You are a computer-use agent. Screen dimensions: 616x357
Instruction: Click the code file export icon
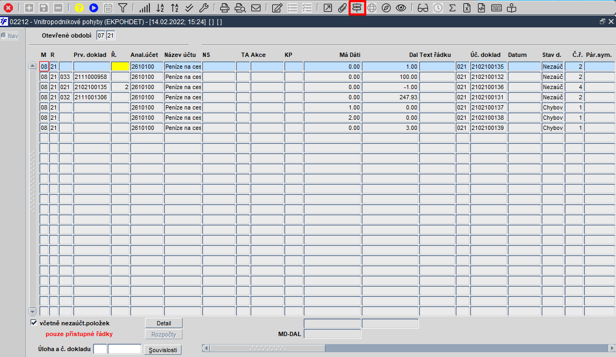(481, 8)
